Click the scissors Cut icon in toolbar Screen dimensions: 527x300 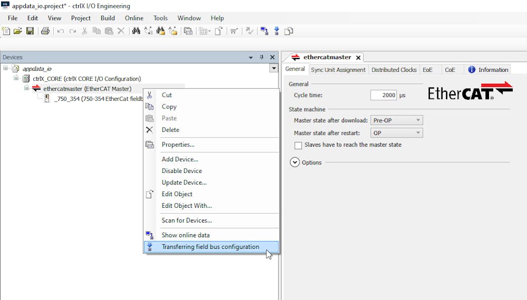click(84, 31)
